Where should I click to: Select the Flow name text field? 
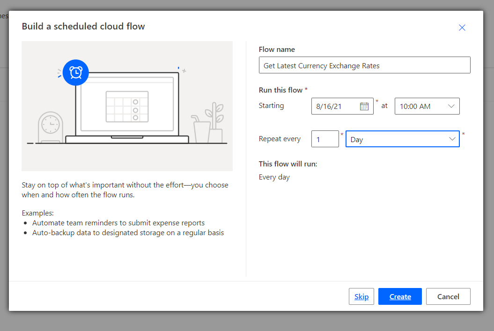[364, 65]
